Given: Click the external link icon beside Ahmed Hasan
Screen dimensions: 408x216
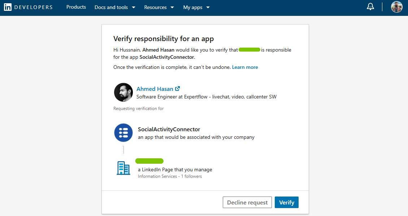Looking at the screenshot, I should [177, 89].
